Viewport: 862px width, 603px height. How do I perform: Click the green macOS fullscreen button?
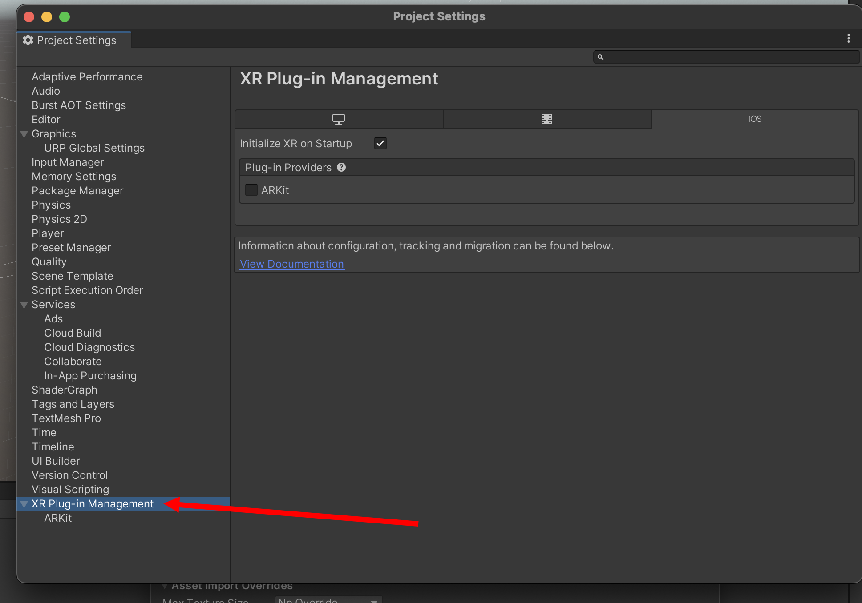tap(65, 17)
